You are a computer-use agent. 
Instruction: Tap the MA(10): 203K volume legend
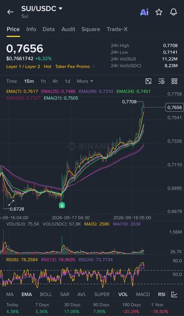point(127,224)
